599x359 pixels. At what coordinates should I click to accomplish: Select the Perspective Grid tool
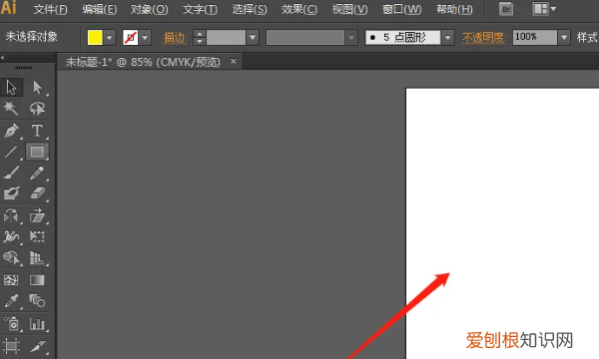click(37, 258)
